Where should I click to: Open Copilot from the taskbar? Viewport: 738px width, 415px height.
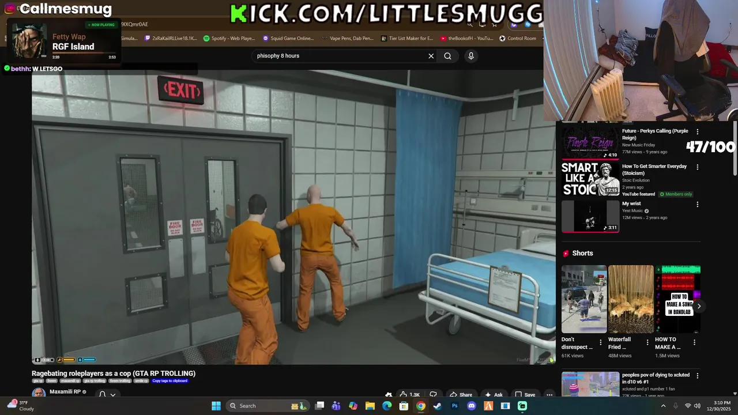pyautogui.click(x=353, y=406)
